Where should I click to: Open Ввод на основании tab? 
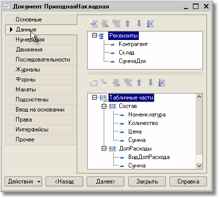click(41, 109)
